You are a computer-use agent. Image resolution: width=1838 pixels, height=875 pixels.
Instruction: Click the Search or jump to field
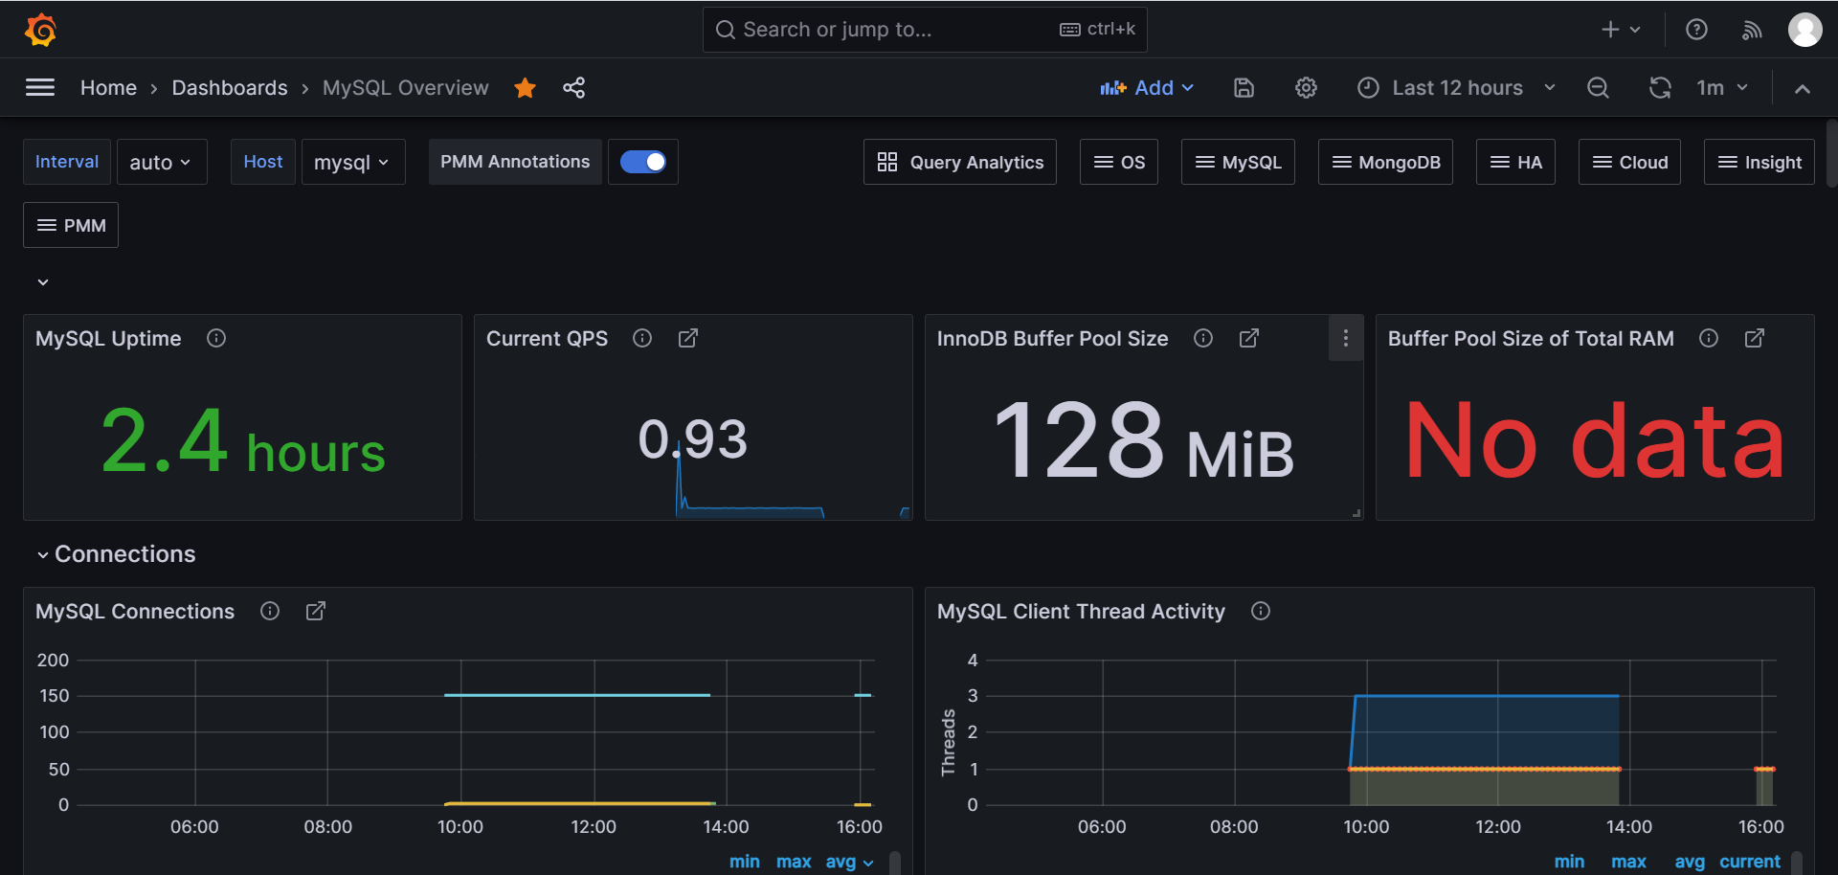coord(925,30)
